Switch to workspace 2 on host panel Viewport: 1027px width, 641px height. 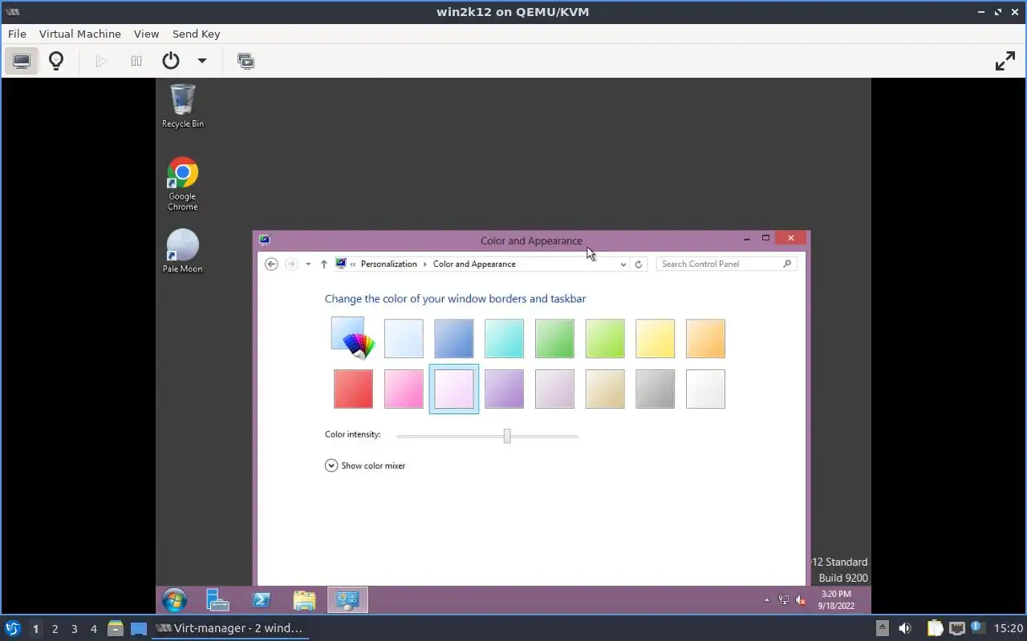[55, 629]
